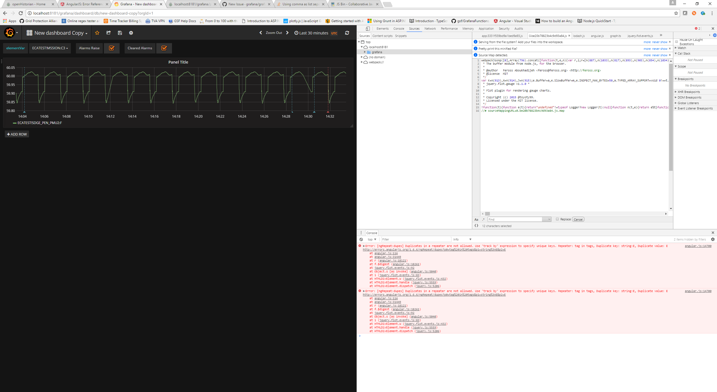Bookmark this page star icon

(676, 13)
